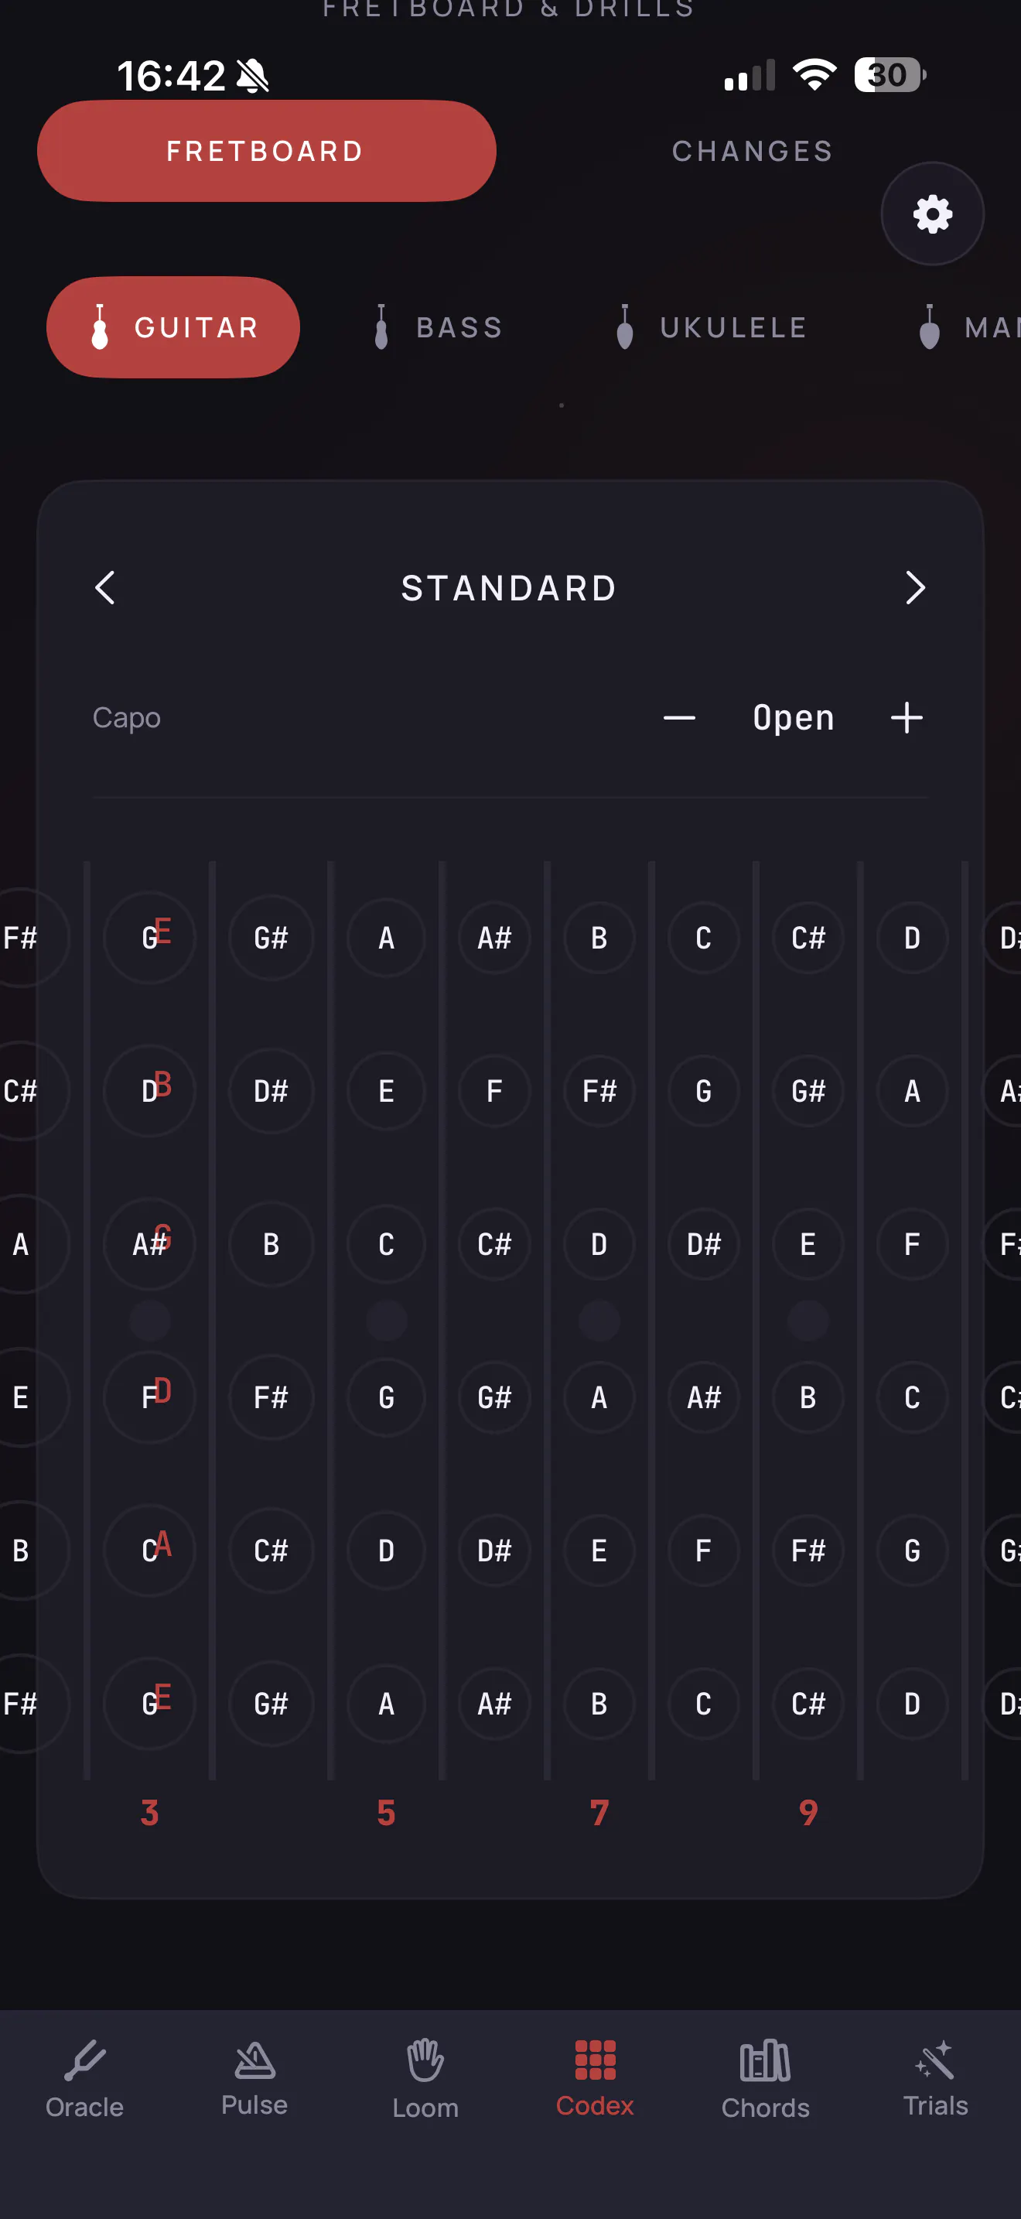
Task: Open the Chords library icon
Action: click(x=765, y=2060)
